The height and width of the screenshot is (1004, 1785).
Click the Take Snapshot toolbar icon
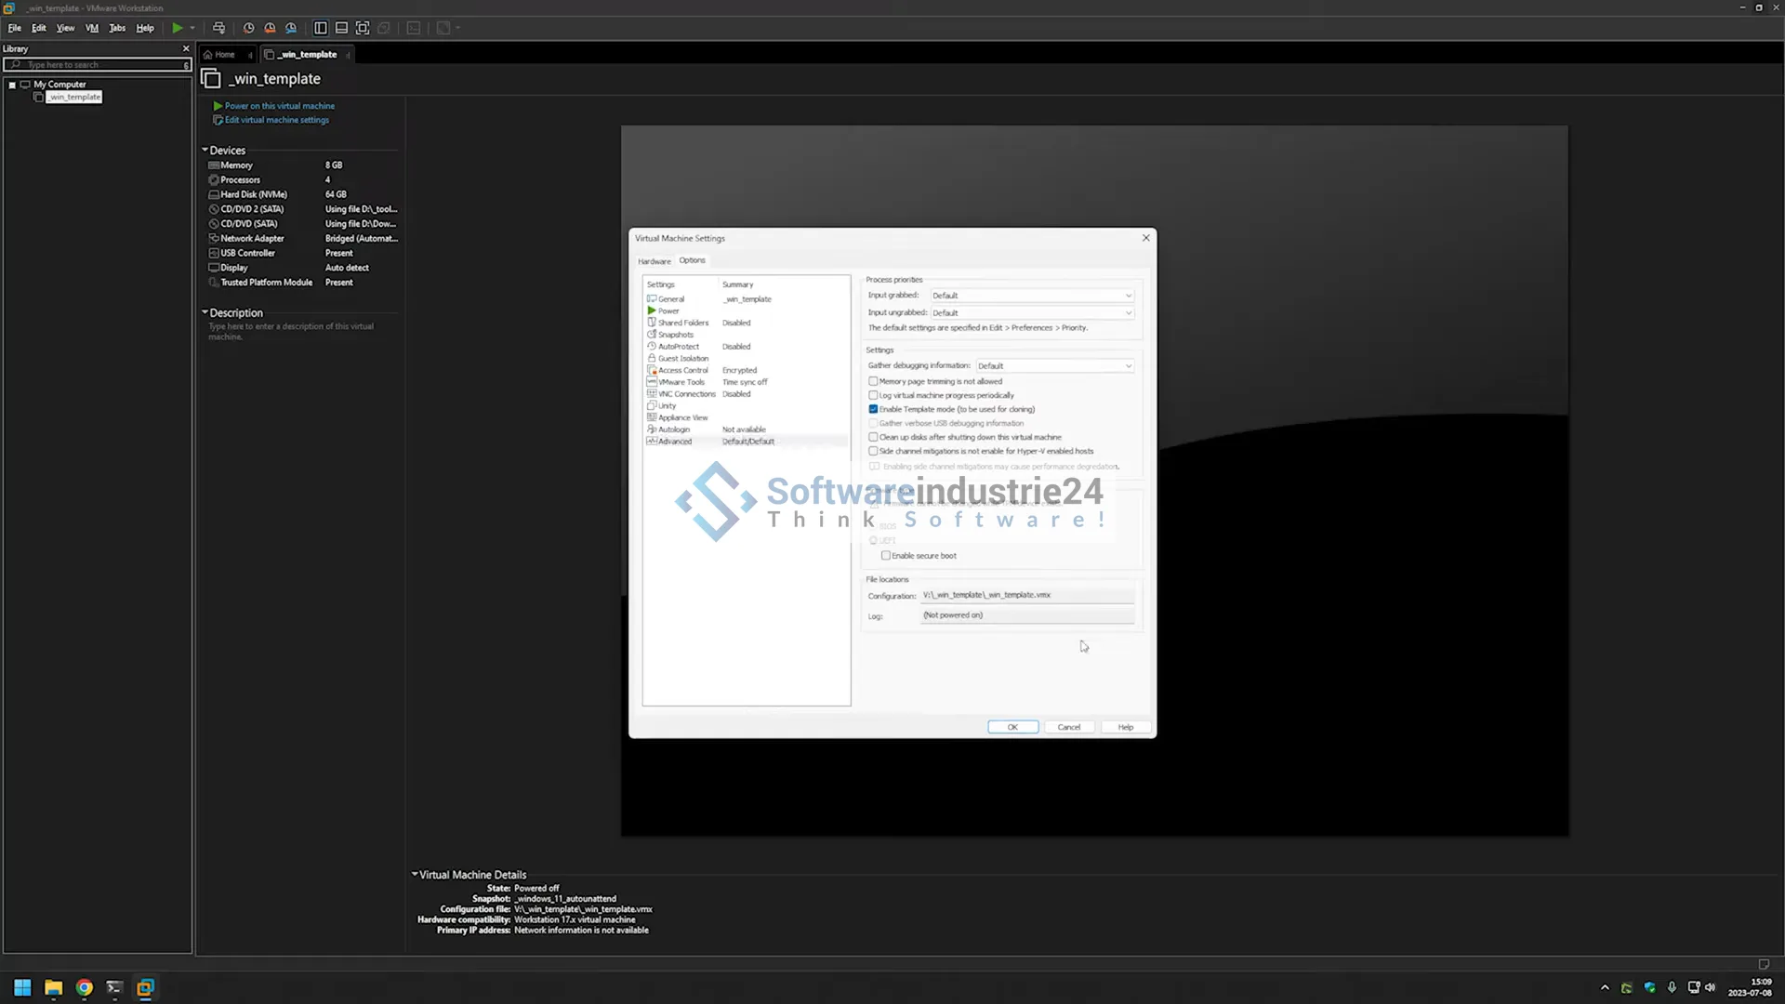coord(248,28)
